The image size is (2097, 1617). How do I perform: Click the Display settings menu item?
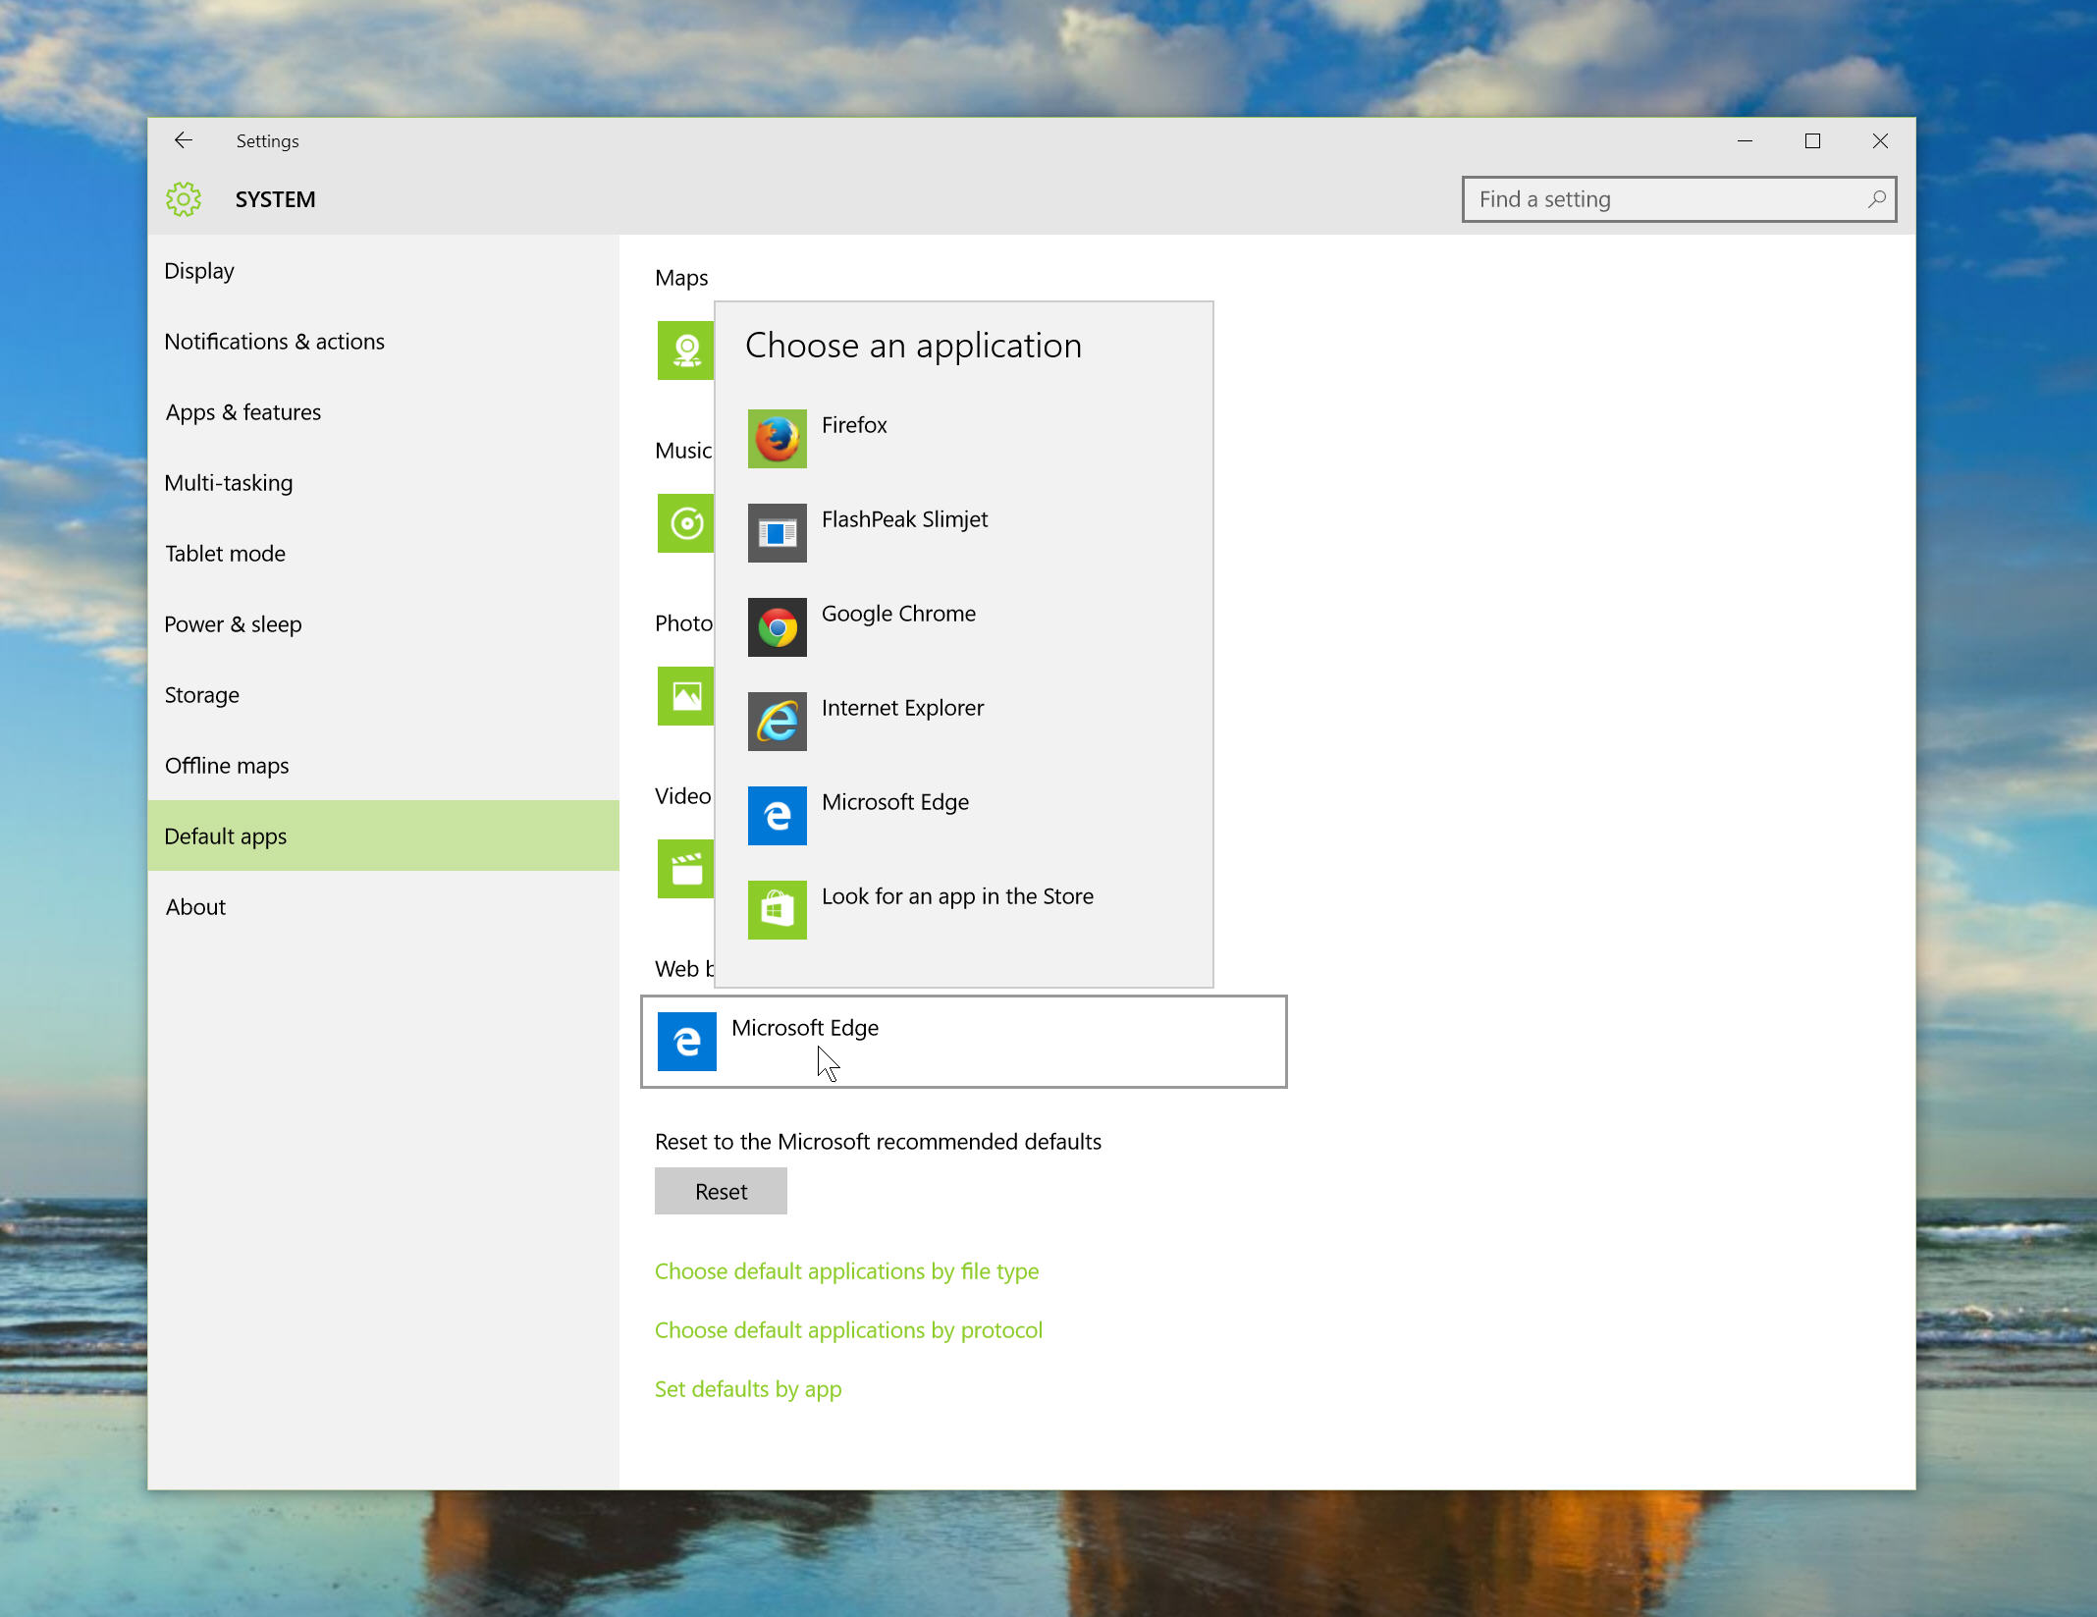(x=198, y=270)
